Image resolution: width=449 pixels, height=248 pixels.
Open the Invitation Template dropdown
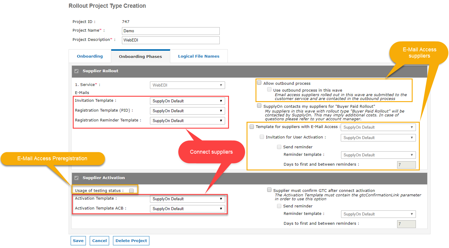tap(187, 101)
